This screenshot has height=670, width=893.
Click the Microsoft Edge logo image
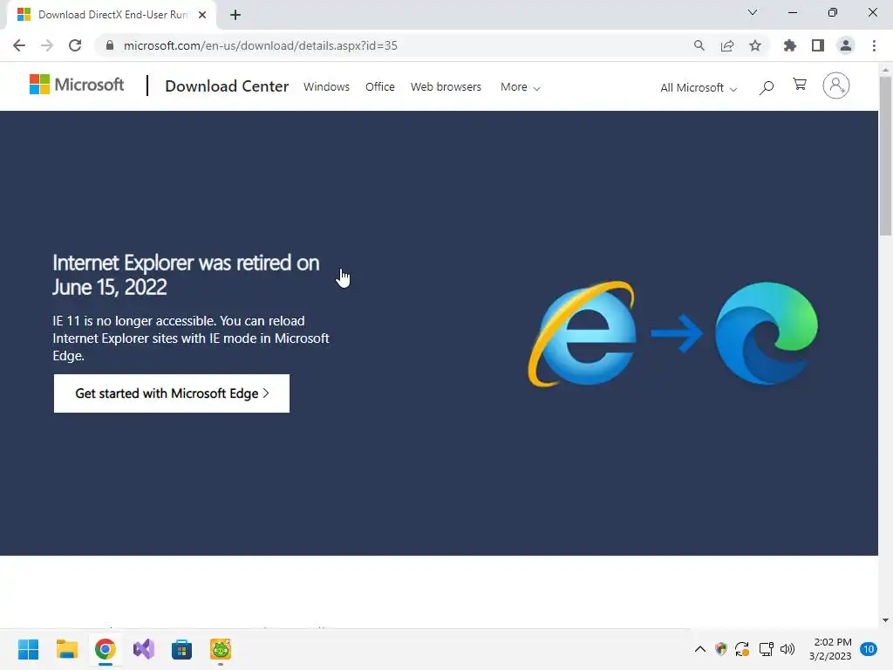[766, 333]
